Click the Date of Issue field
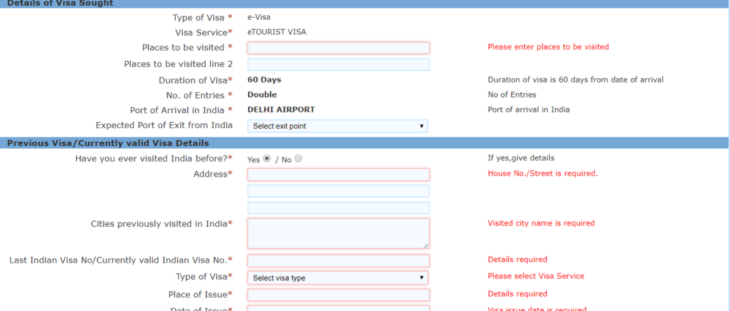The height and width of the screenshot is (311, 730). tap(338, 308)
